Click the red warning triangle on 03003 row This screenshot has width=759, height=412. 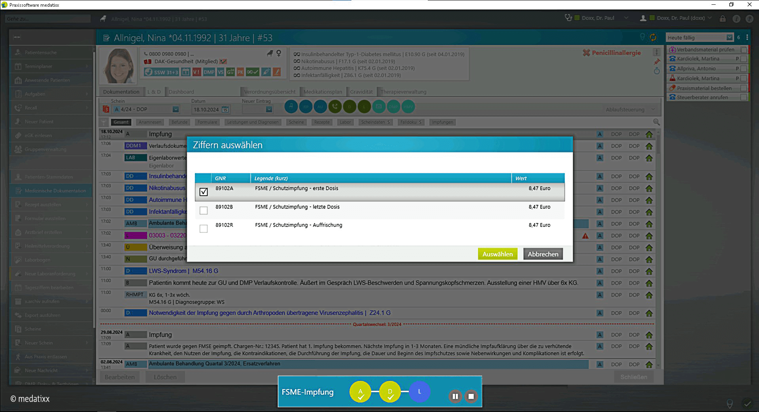(585, 236)
